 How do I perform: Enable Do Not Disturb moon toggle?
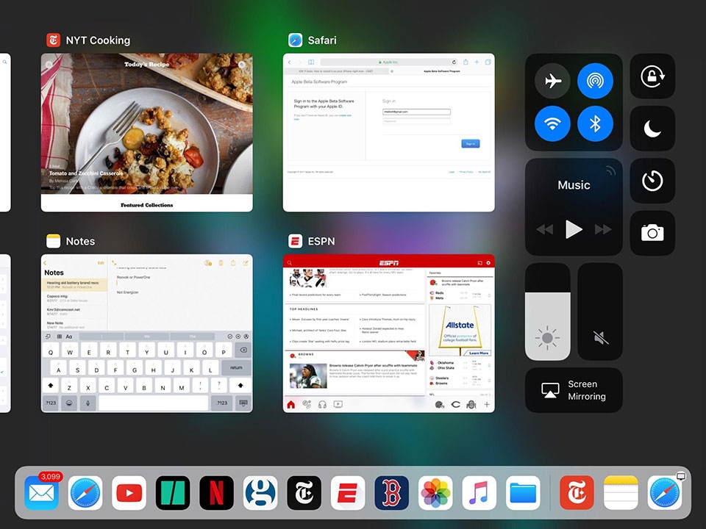[x=652, y=129]
